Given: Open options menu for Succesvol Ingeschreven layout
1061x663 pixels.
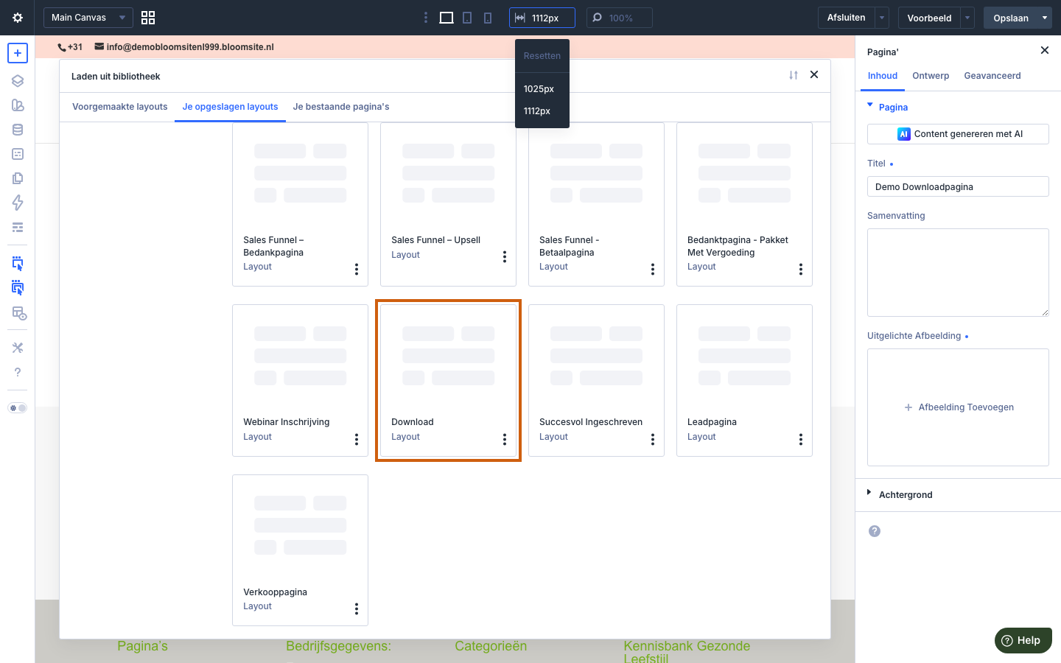Looking at the screenshot, I should pyautogui.click(x=653, y=439).
